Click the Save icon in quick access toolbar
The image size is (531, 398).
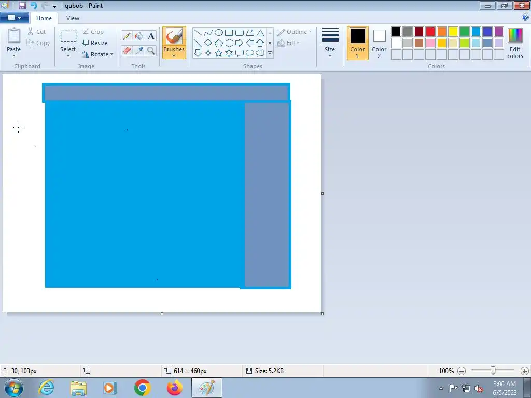tap(22, 5)
